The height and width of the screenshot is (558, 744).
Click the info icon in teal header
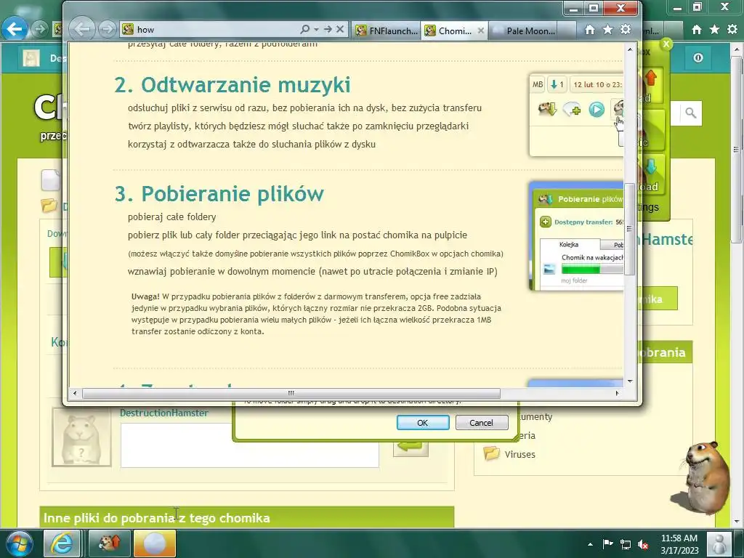click(698, 58)
